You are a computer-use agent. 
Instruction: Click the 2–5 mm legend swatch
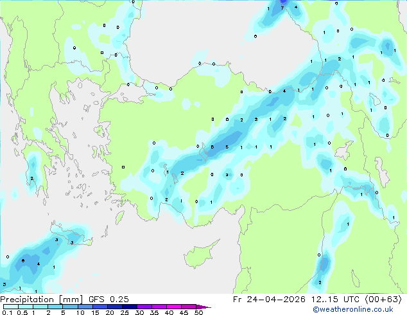pos(55,307)
